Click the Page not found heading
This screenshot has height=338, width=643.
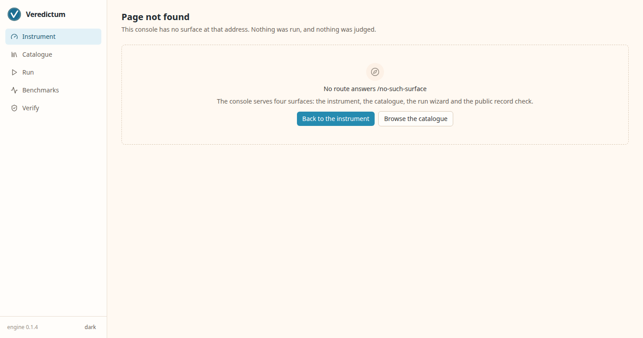tap(155, 17)
